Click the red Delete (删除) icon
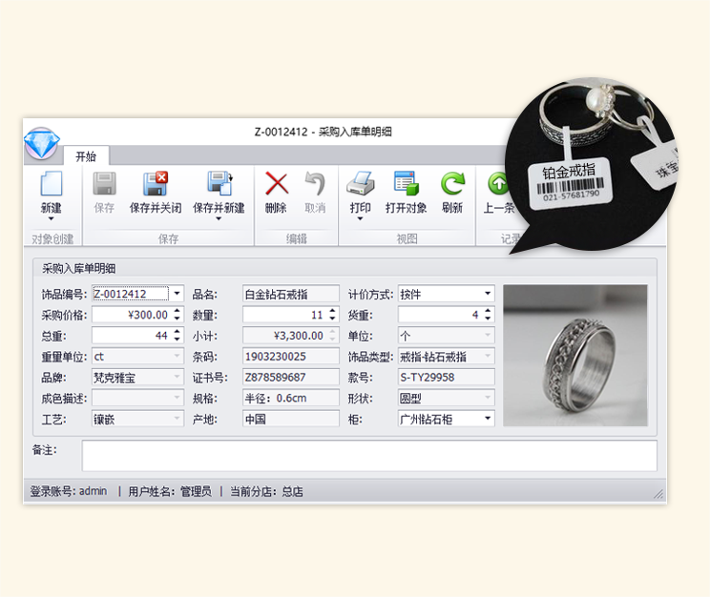 [x=276, y=185]
